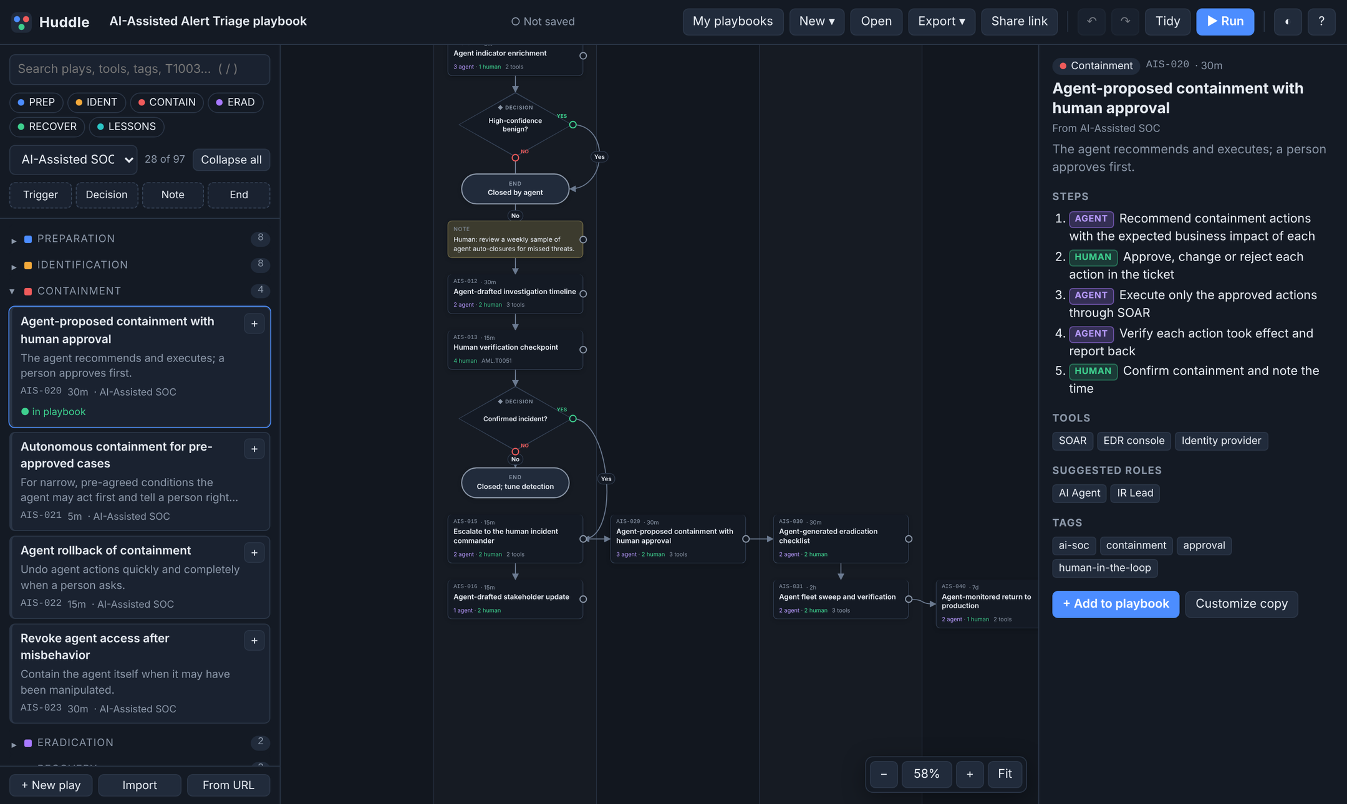Open the help question mark icon
Screen dimensions: 1347x804
(1321, 21)
